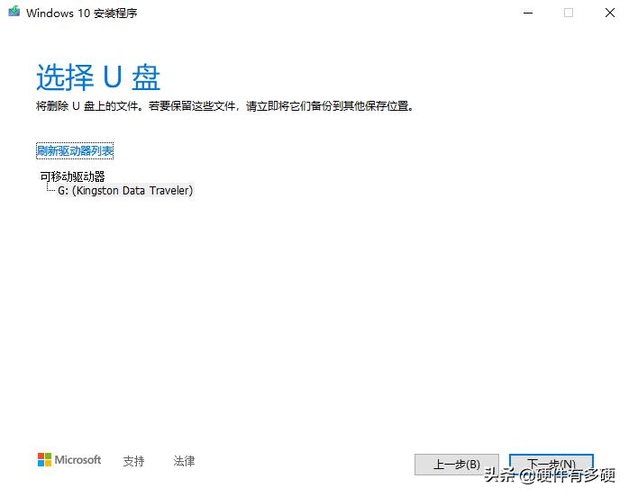
Task: Continue with the 下一步(N) button
Action: (552, 465)
